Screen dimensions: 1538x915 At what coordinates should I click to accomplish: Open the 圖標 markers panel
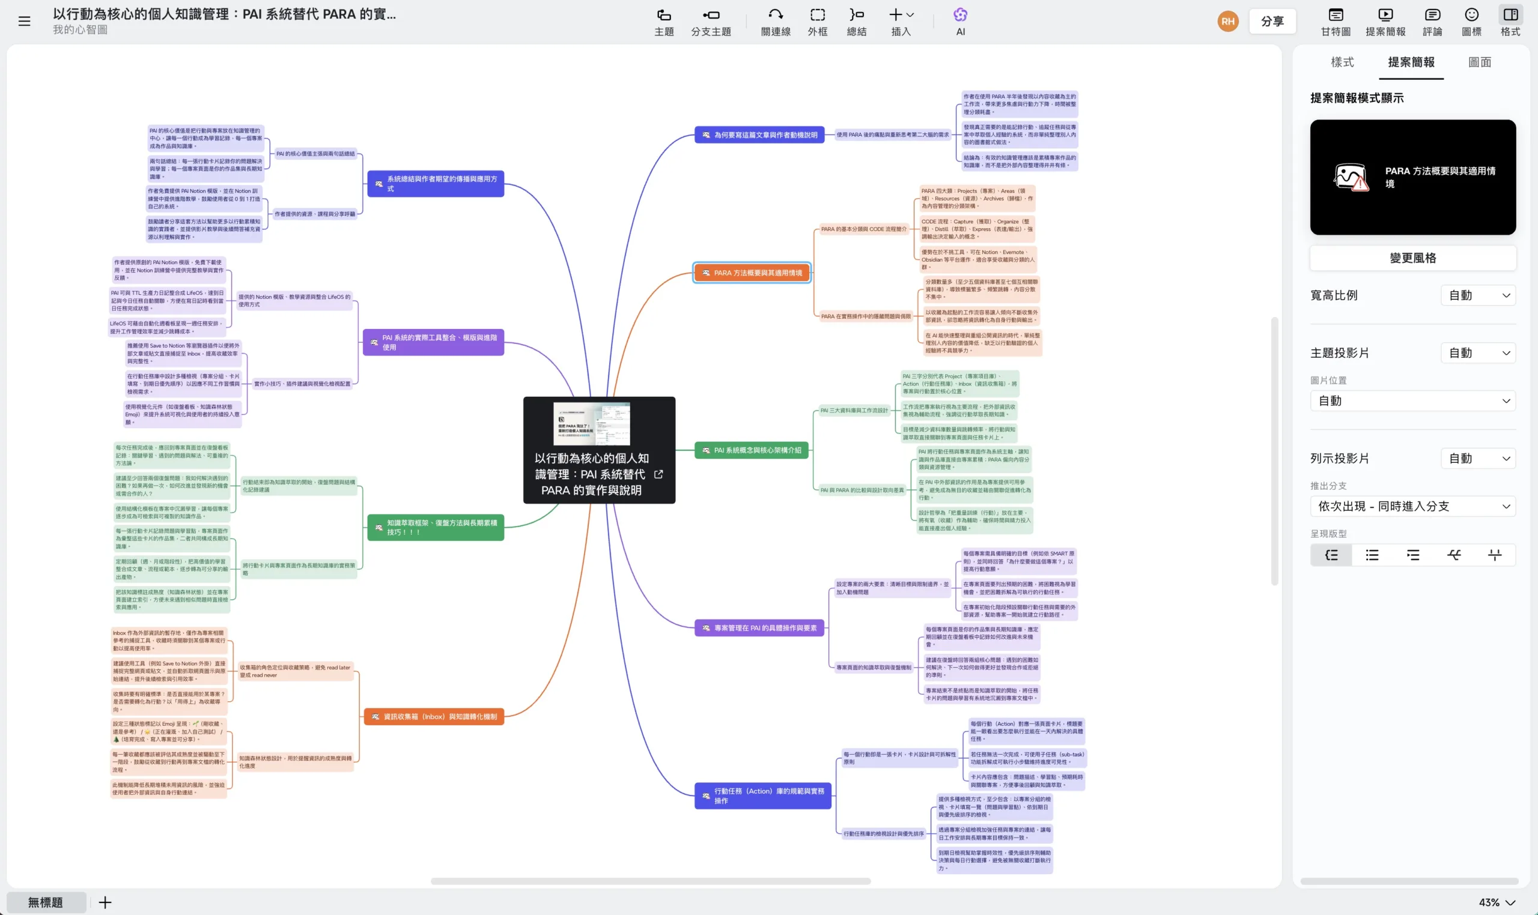pyautogui.click(x=1472, y=20)
